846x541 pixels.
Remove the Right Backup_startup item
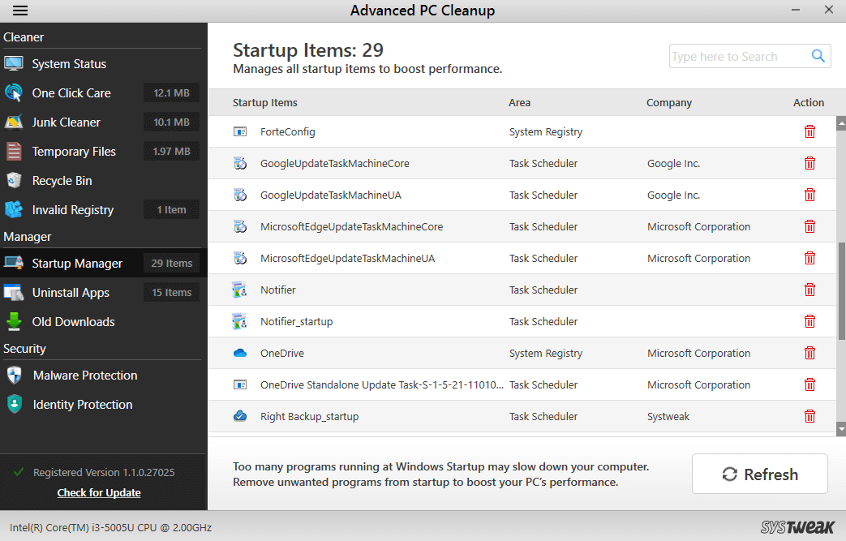[809, 415]
